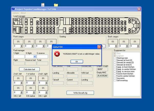Click the Write Aircraft.cfg button

(x=80, y=93)
